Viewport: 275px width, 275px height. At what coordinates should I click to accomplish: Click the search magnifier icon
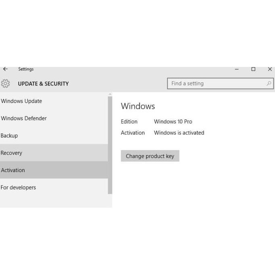coord(269,83)
